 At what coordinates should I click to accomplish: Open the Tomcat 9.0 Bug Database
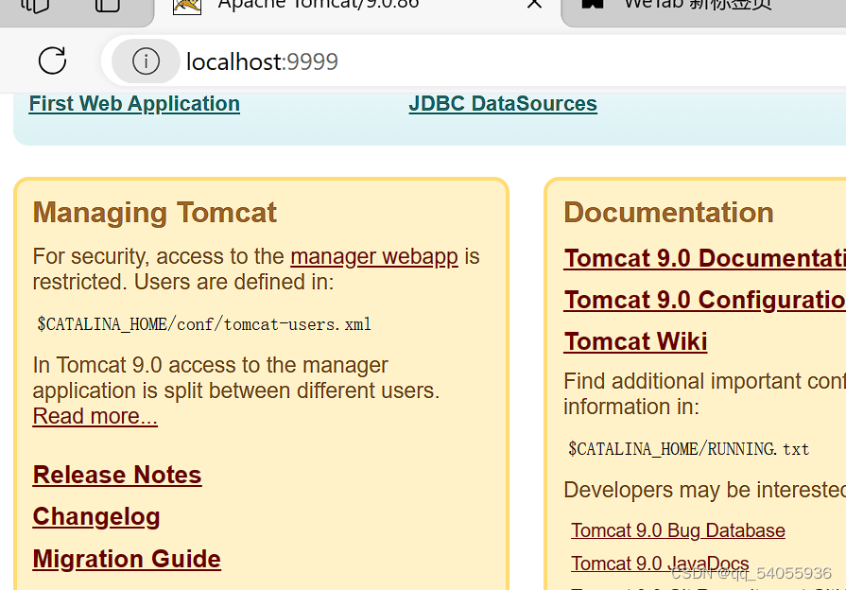click(678, 530)
